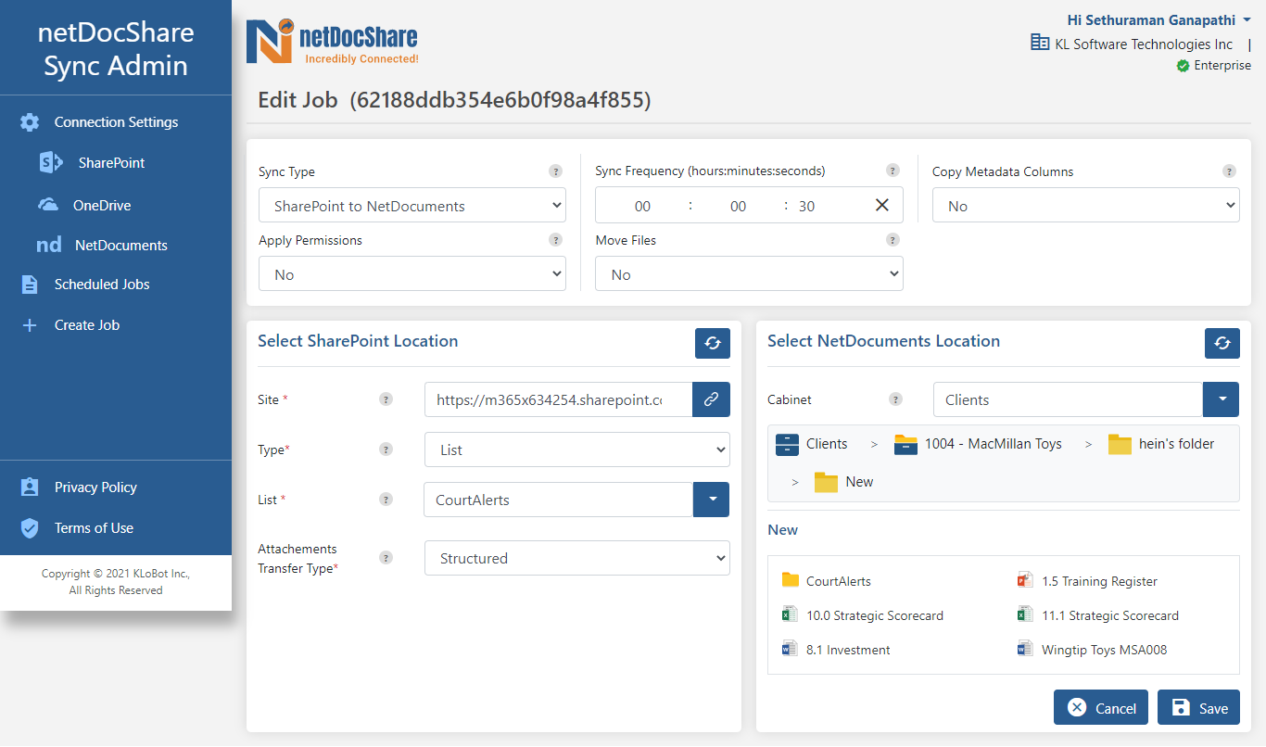This screenshot has width=1266, height=747.
Task: Open Attachements Transfer Type dropdown
Action: (577, 558)
